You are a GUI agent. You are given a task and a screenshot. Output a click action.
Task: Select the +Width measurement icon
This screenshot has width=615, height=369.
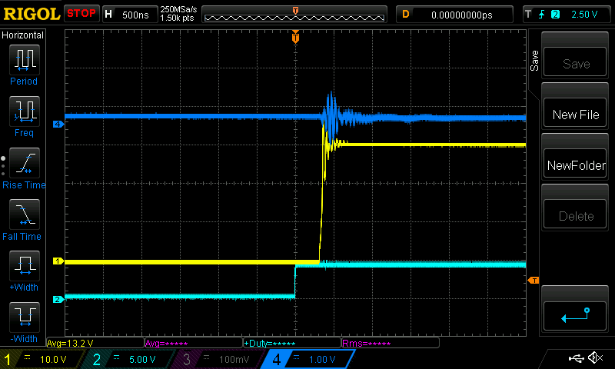[24, 268]
